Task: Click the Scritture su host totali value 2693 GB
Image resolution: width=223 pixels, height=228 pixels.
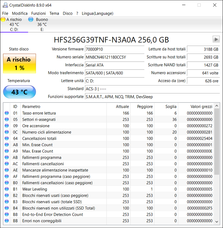Action: click(203, 57)
